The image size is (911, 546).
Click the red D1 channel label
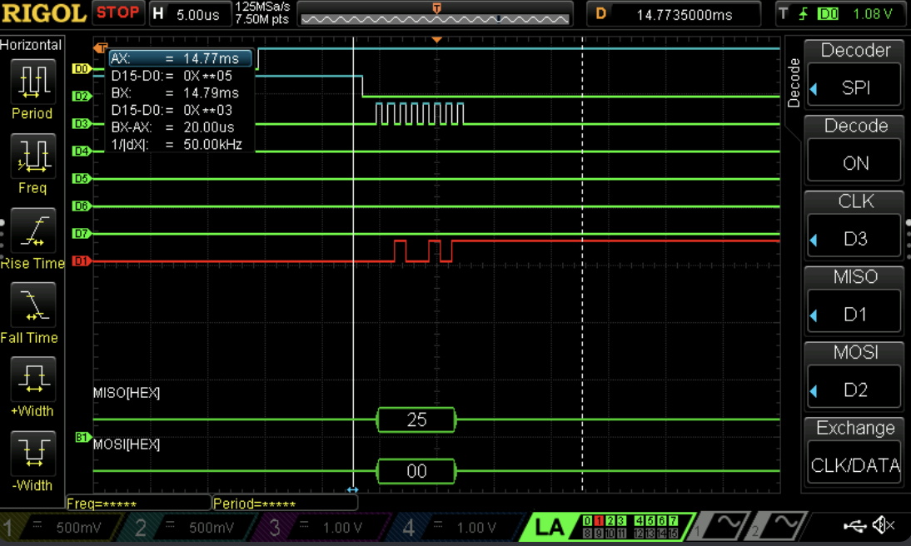point(82,261)
